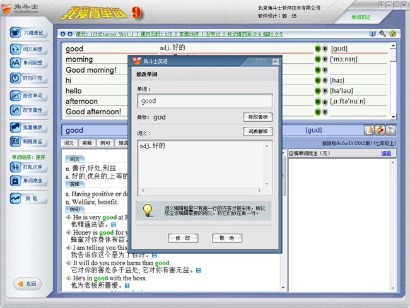The width and height of the screenshot is (410, 308).
Task: Toggle green mark in the Good afternoon! row
Action: (318, 112)
